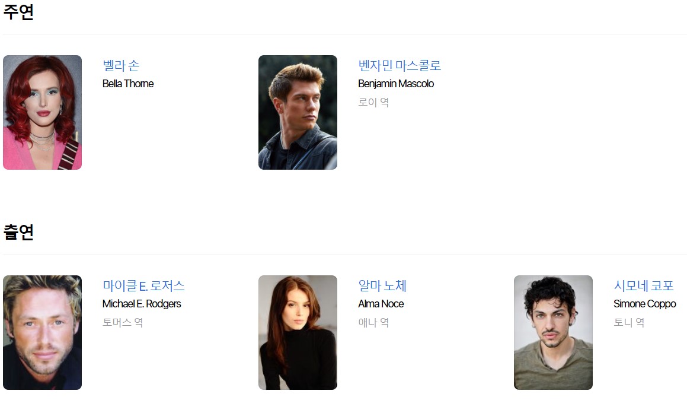This screenshot has width=687, height=413.
Task: Select the English name Benjamin Mascolo
Action: tap(396, 84)
